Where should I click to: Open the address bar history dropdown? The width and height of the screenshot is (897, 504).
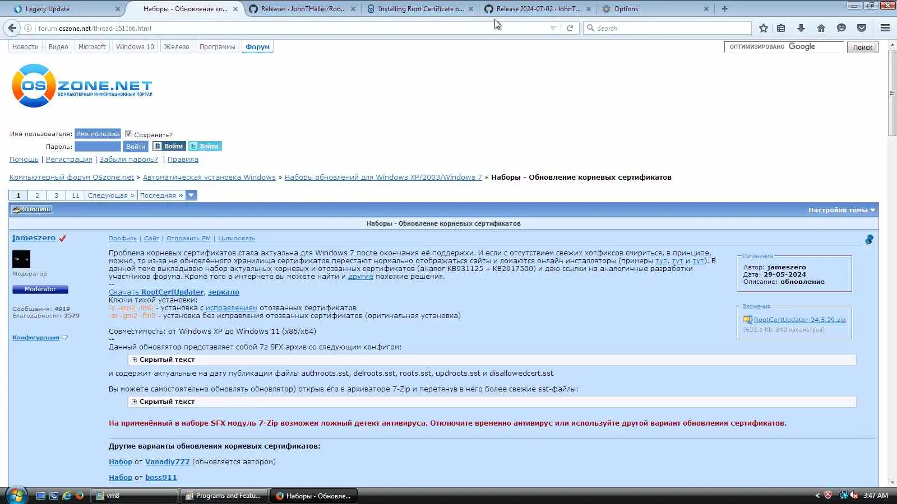point(553,28)
